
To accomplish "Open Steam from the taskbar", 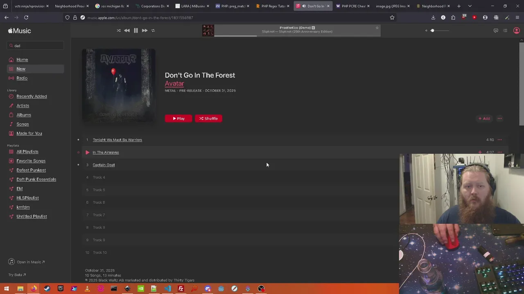I will 47,289.
